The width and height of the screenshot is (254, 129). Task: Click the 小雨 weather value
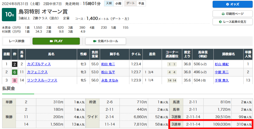tap(118, 3)
